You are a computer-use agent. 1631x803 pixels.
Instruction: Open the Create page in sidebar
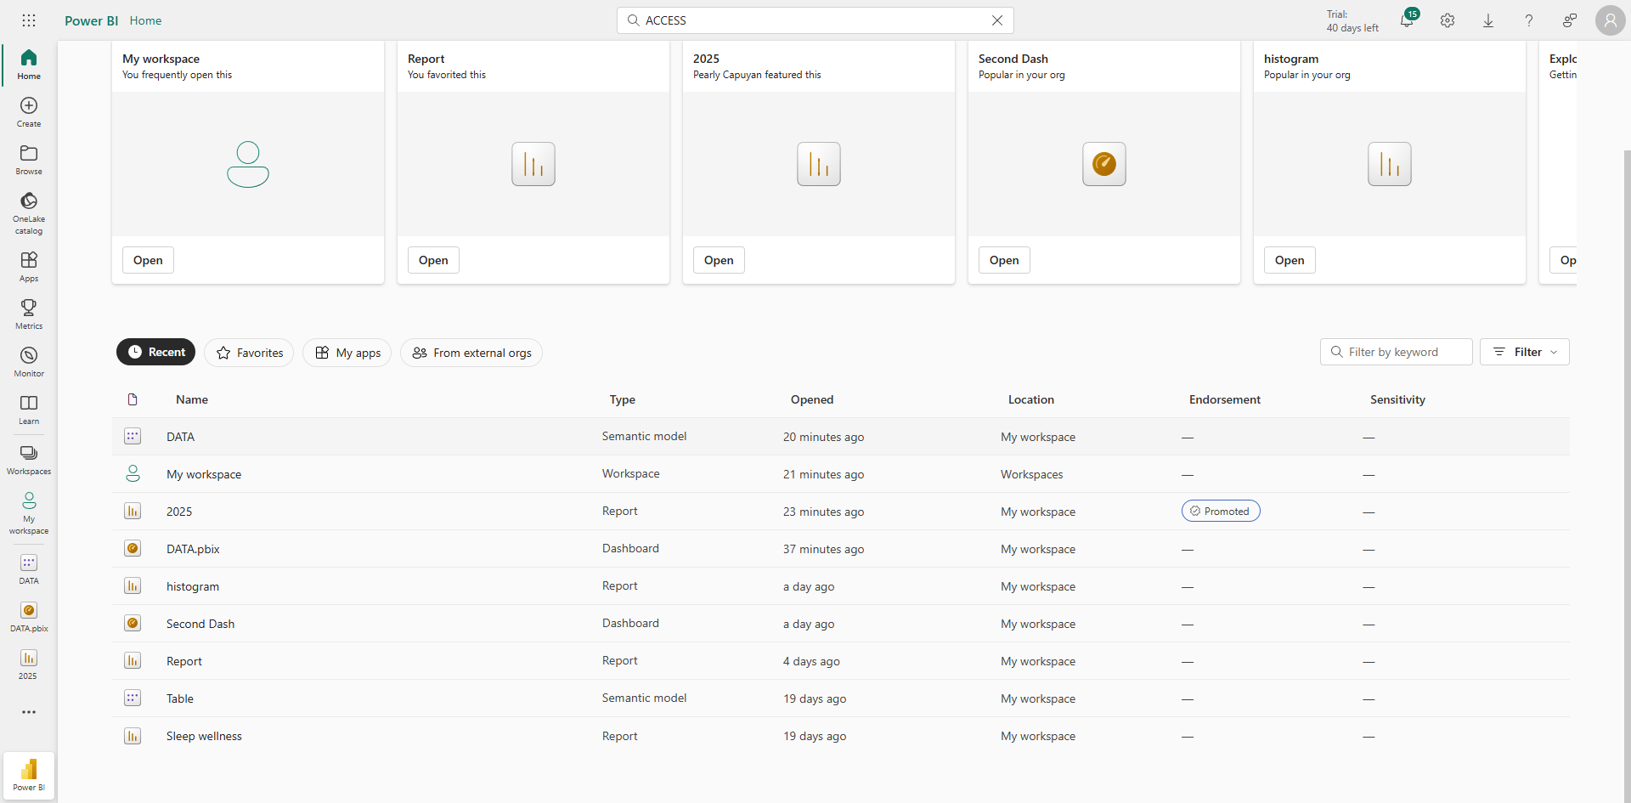point(29,112)
